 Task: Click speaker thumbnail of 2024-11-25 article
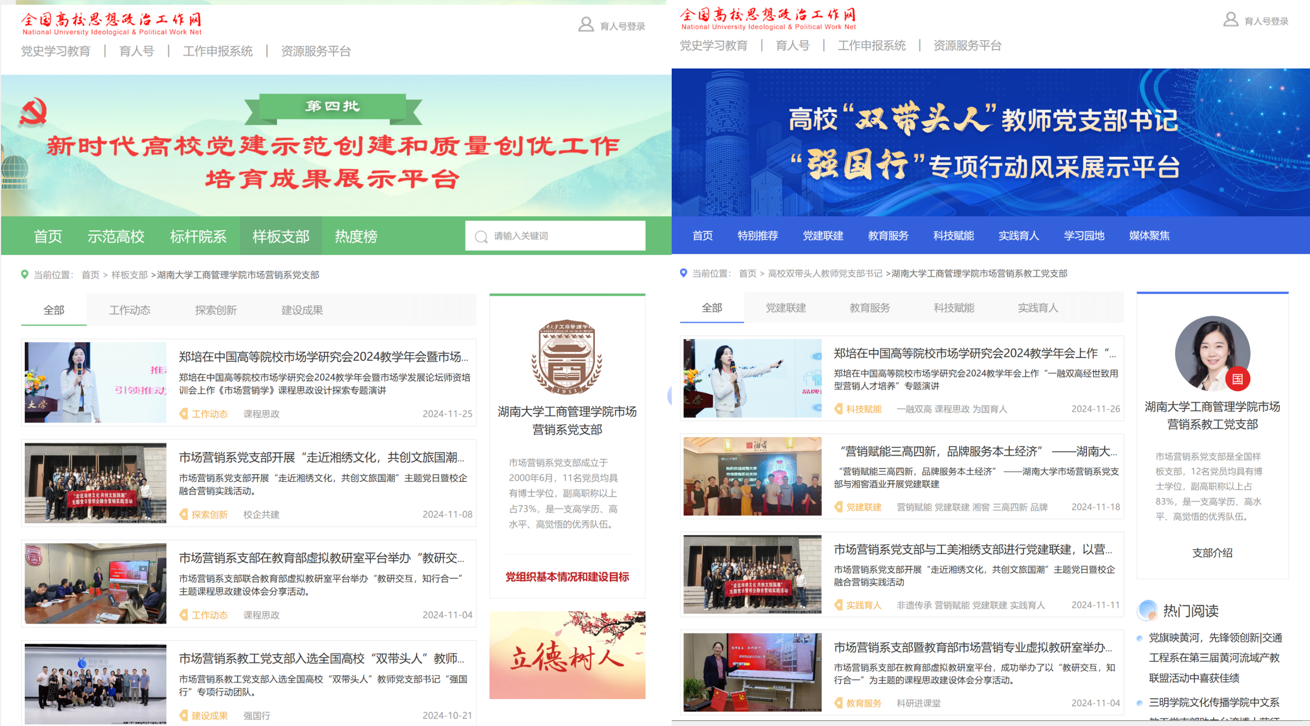click(x=95, y=382)
